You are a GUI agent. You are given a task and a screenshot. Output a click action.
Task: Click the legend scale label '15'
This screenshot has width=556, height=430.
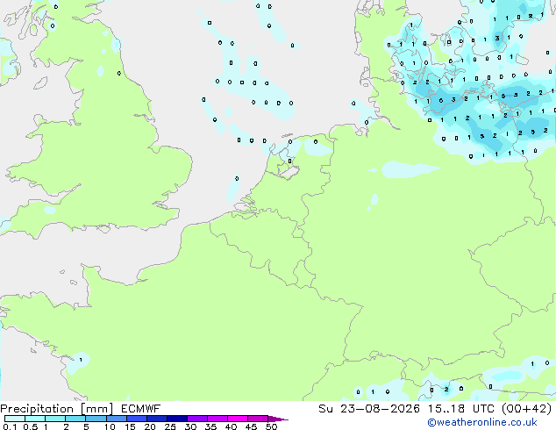(x=130, y=426)
